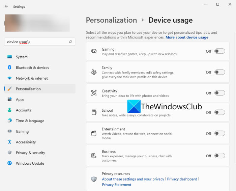This screenshot has height=191, width=236.
Task: Enable the Gaming device usage toggle
Action: coord(219,51)
